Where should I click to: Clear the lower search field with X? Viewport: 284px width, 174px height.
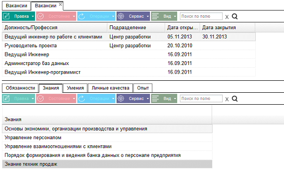click(227, 99)
